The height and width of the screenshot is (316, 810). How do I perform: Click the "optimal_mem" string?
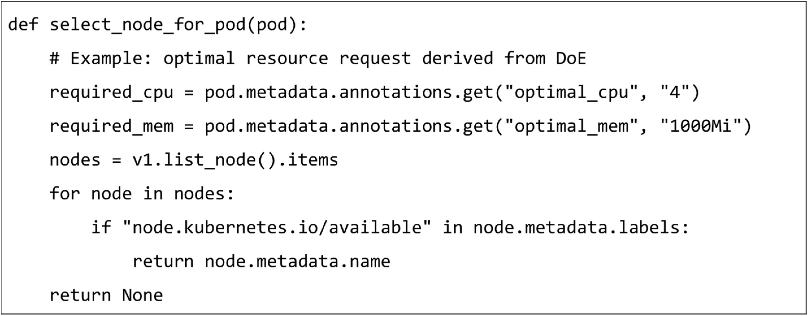coord(571,127)
